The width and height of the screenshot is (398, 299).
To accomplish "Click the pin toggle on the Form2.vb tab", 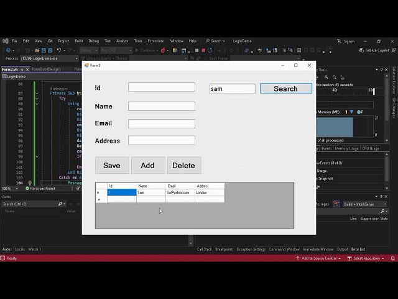I will pyautogui.click(x=22, y=69).
